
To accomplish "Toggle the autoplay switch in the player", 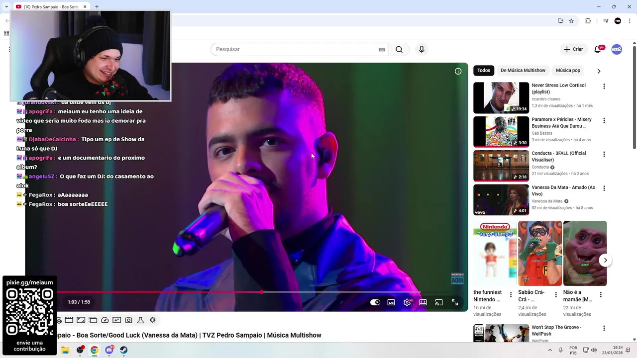I will tap(375, 302).
